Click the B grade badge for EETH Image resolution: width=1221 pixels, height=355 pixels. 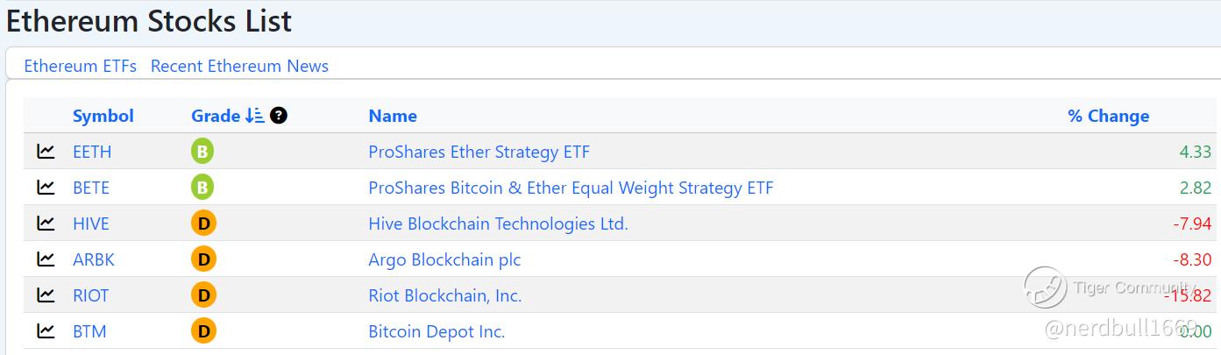202,152
